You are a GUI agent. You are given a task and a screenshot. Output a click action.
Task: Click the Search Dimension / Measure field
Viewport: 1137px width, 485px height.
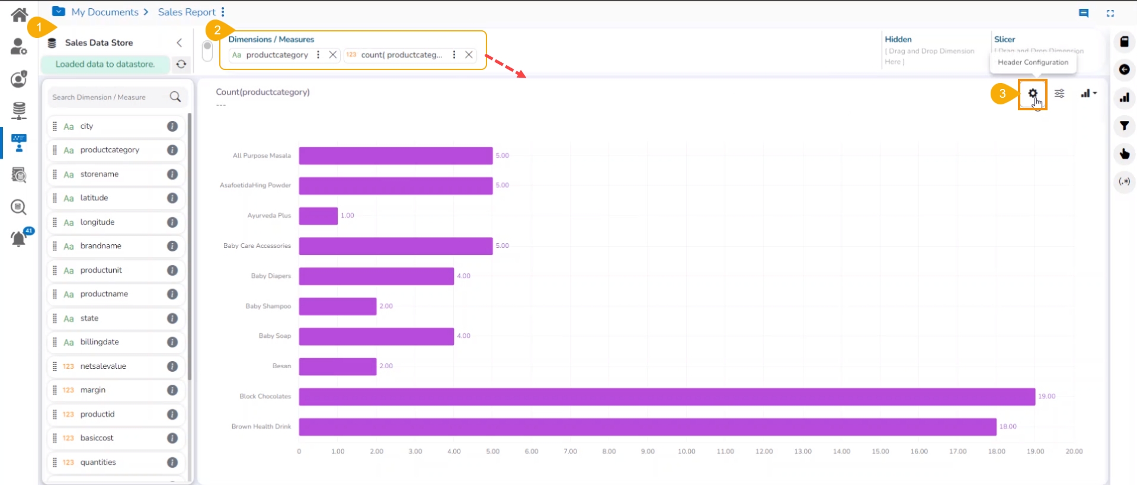pyautogui.click(x=110, y=97)
